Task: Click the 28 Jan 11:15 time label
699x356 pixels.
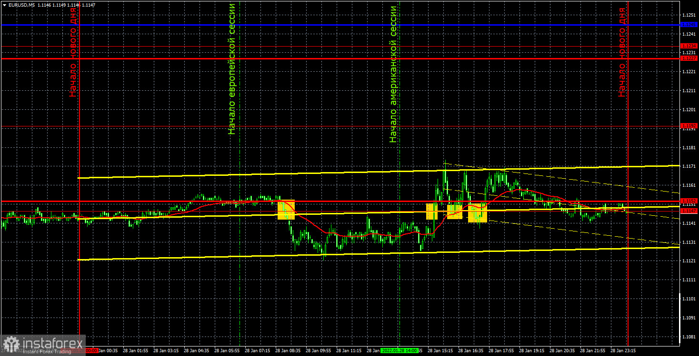Action: pyautogui.click(x=348, y=350)
